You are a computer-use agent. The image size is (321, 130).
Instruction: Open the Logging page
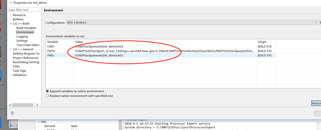(x=22, y=37)
